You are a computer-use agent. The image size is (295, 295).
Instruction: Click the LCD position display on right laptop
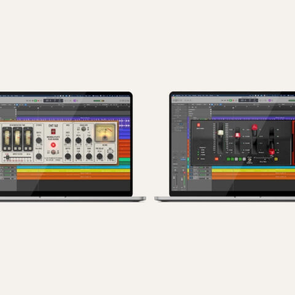pyautogui.click(x=248, y=100)
